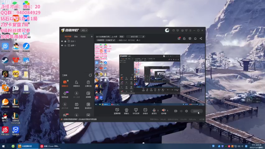This screenshot has height=149, width=265.
Task: Click the 斗鱼直播伴侣 taskbar button
Action: click(27, 146)
